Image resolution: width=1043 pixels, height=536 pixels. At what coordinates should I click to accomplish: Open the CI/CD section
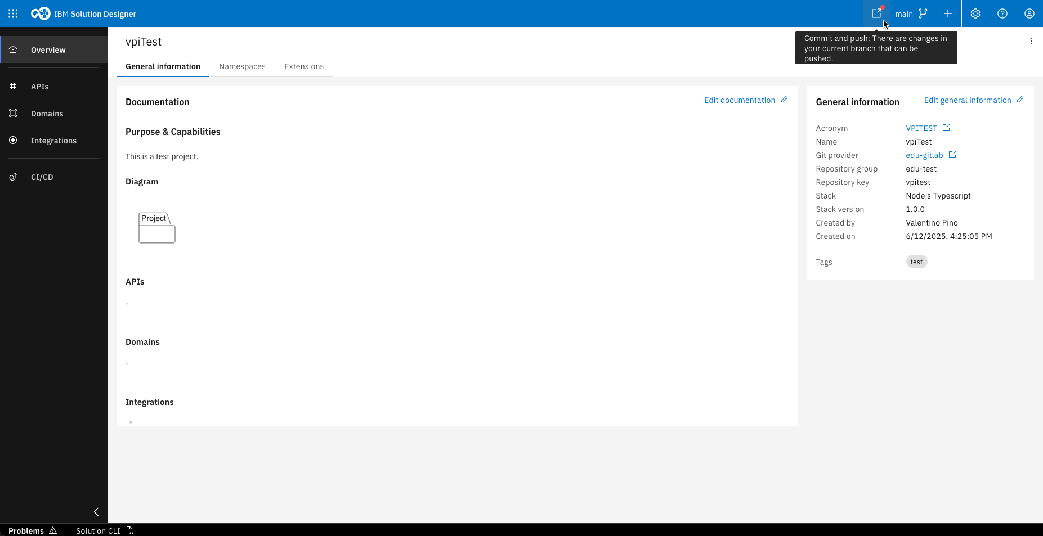click(x=42, y=177)
